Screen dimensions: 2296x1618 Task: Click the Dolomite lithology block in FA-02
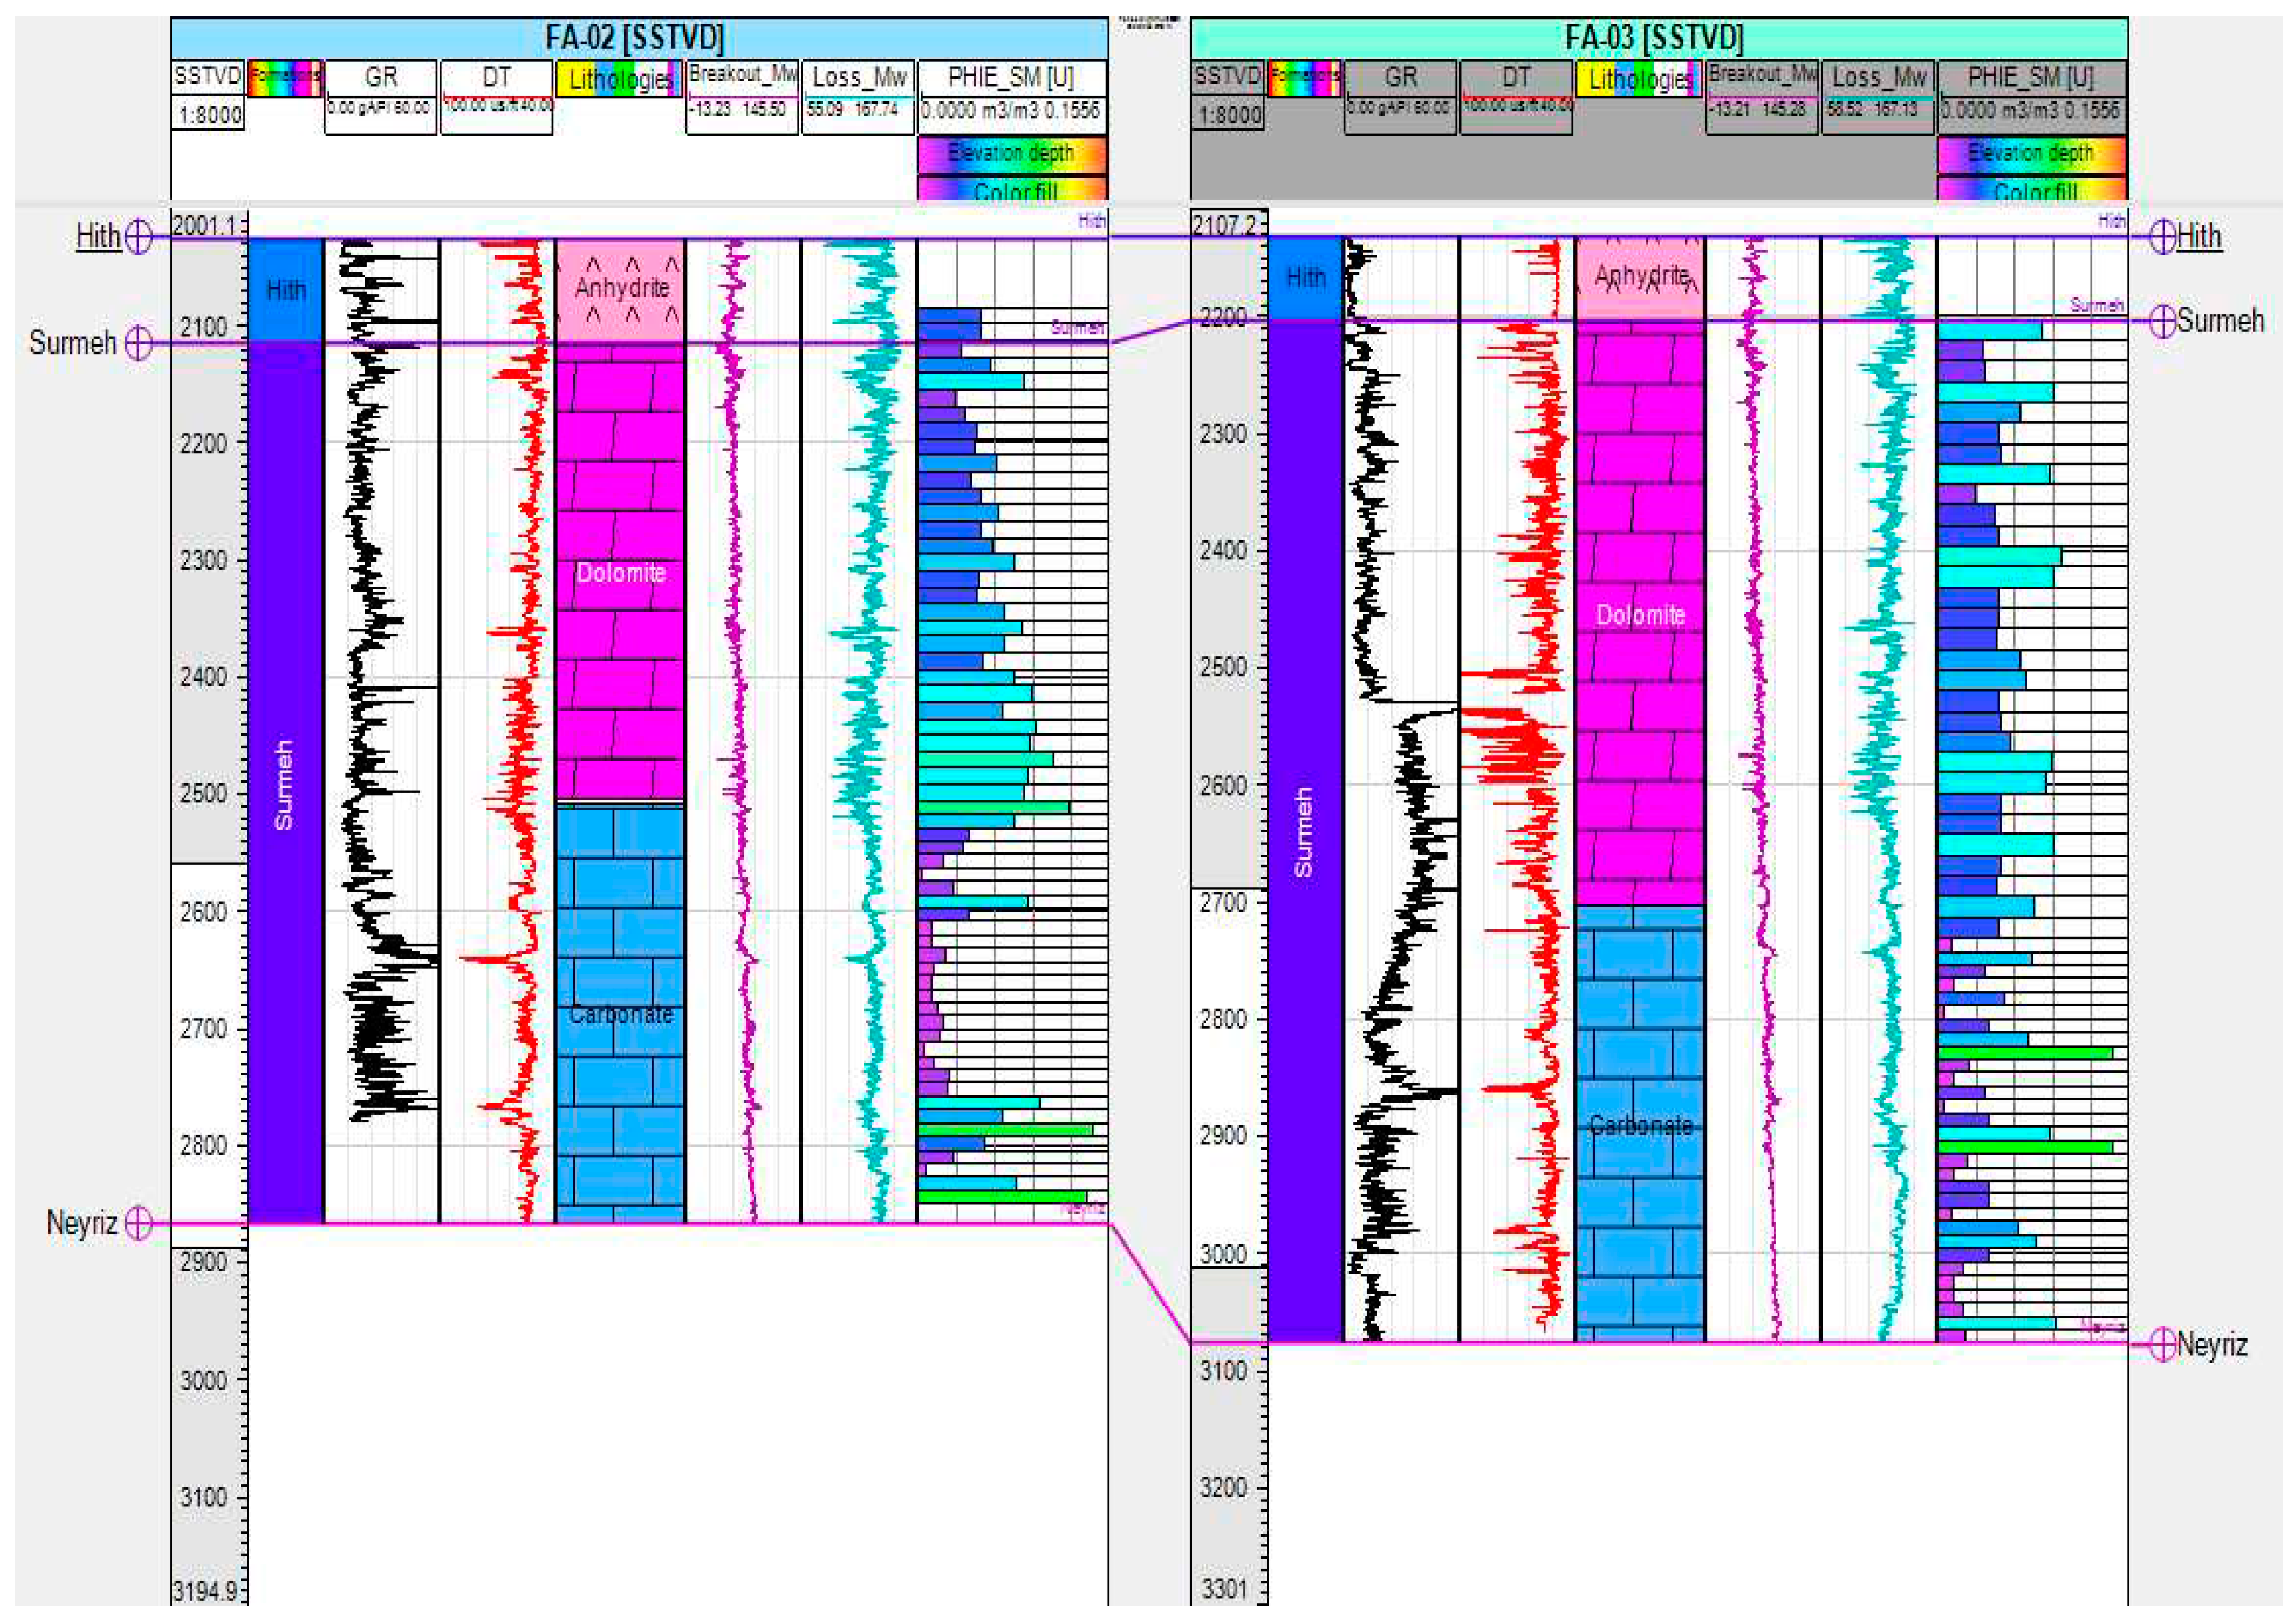[620, 573]
